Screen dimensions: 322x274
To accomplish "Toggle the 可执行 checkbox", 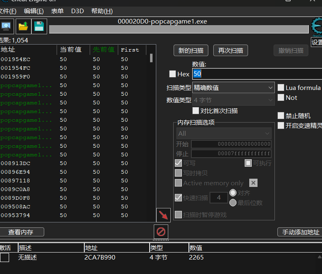I will (x=248, y=163).
